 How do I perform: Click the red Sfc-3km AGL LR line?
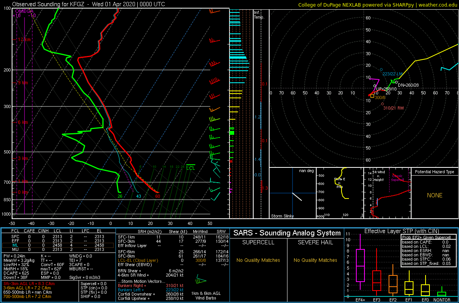[x=29, y=284]
